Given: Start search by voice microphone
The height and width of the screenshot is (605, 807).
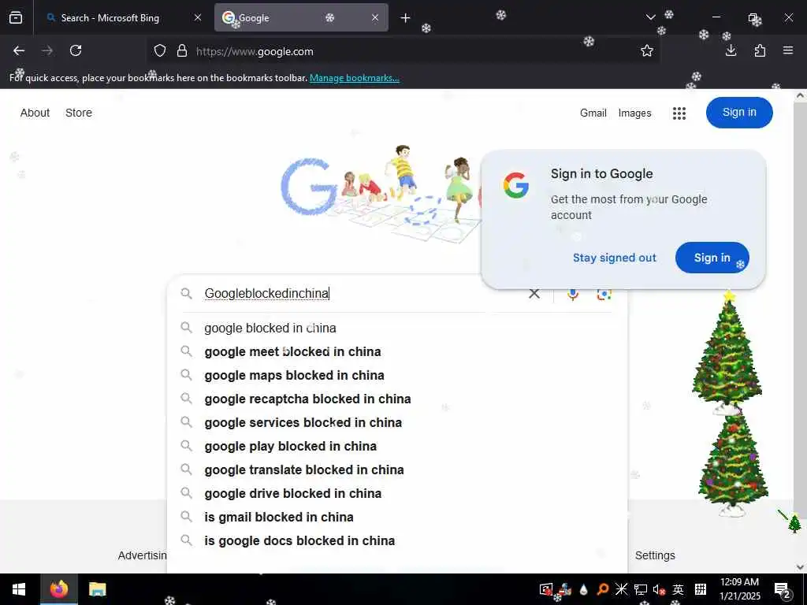Looking at the screenshot, I should (573, 294).
